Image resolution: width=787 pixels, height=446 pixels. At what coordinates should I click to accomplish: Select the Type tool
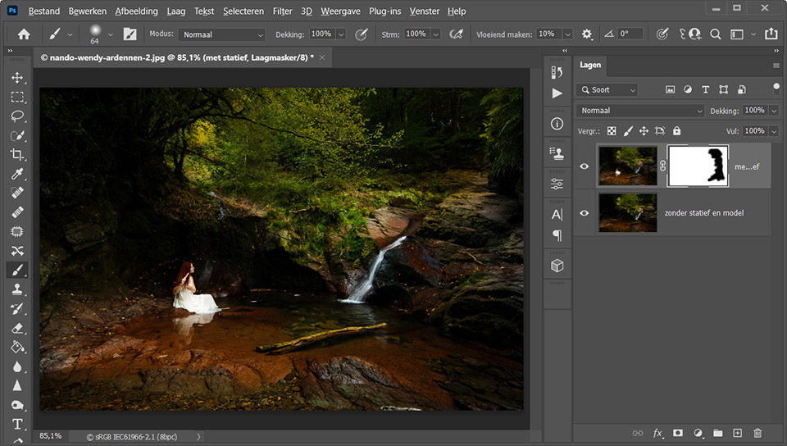coord(17,424)
